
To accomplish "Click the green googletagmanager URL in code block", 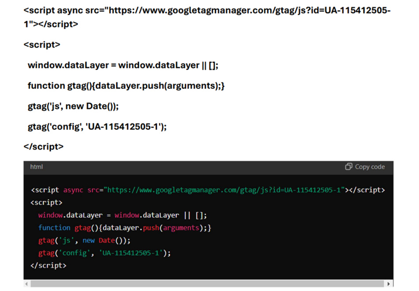I will pyautogui.click(x=224, y=190).
